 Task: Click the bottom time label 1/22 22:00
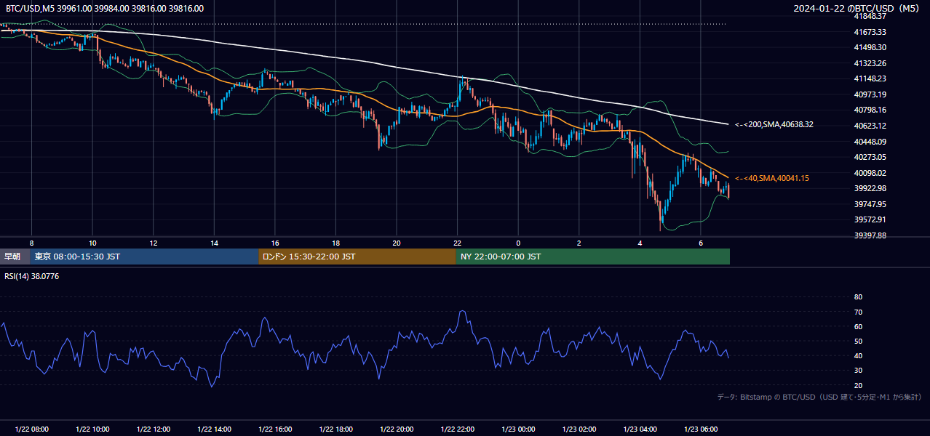[x=457, y=429]
